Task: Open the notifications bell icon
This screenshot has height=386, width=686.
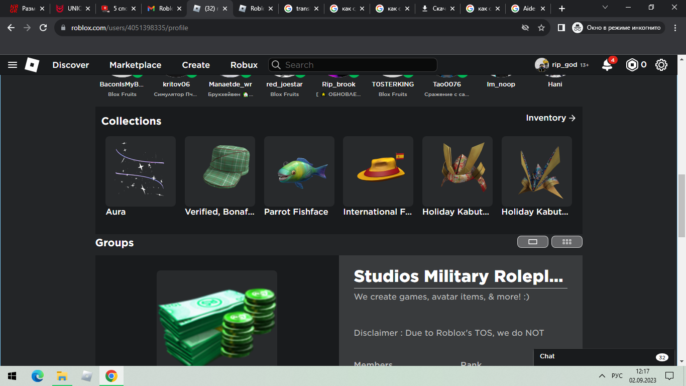Action: (x=607, y=65)
